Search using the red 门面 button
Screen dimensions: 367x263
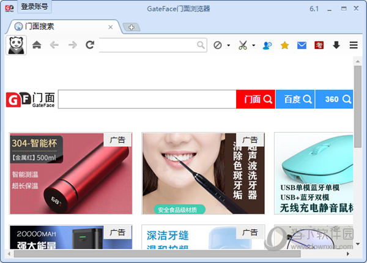pyautogui.click(x=256, y=99)
